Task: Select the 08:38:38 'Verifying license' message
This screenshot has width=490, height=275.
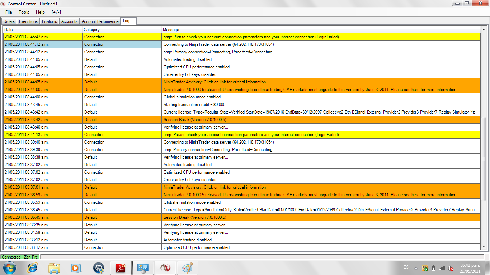Action: 321,157
